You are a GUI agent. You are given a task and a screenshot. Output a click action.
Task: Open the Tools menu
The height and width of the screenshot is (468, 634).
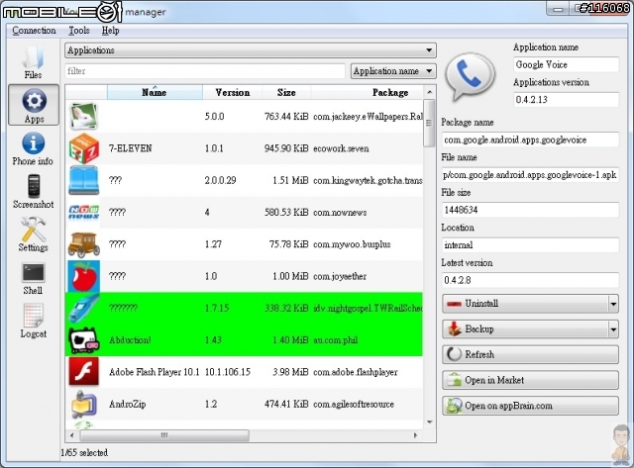[79, 31]
